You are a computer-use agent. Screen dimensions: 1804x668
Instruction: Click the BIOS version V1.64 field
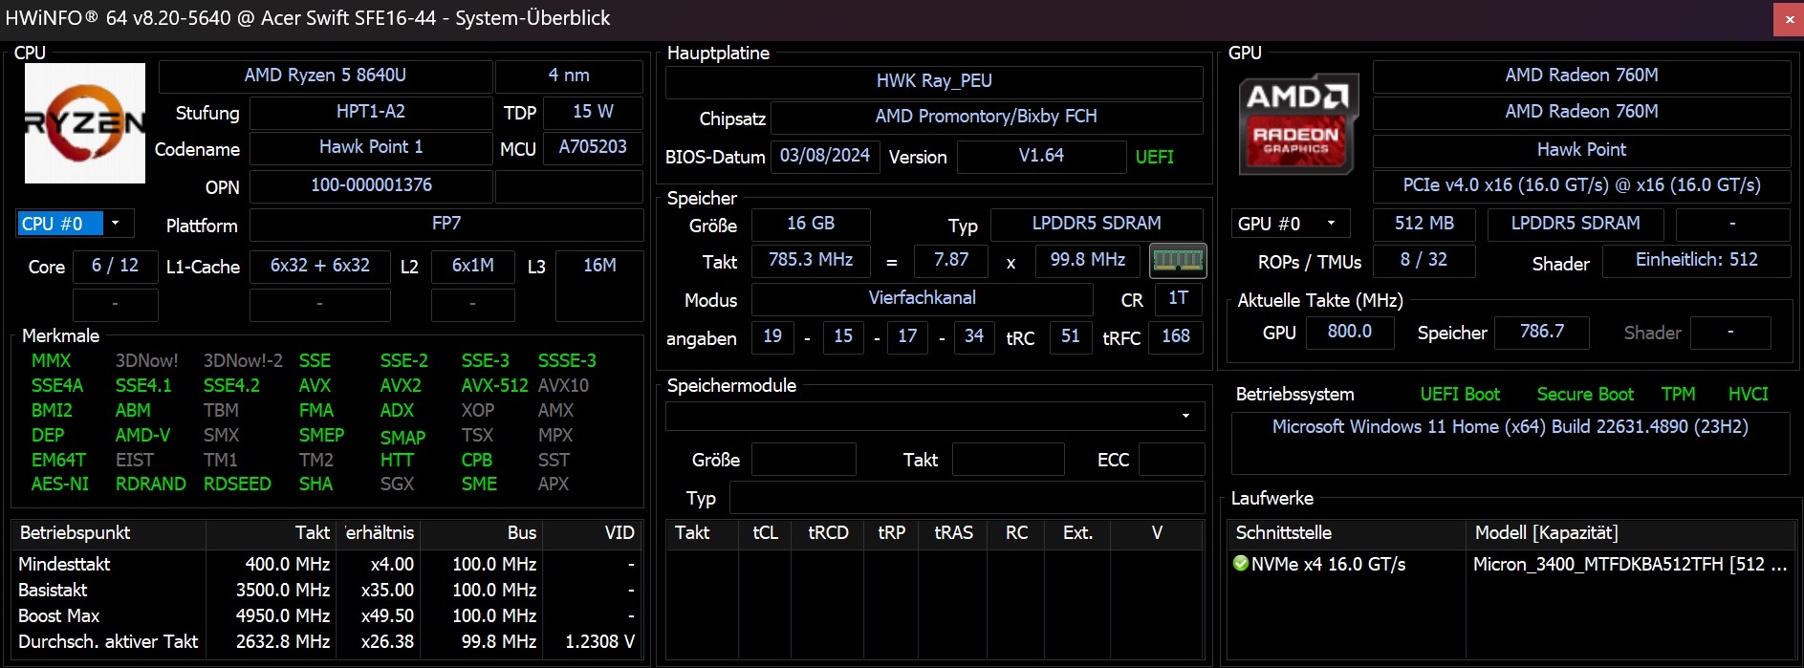(1041, 156)
